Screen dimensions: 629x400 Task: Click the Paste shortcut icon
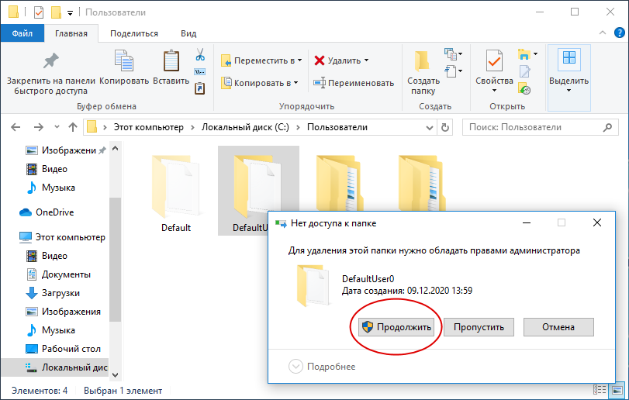pyautogui.click(x=200, y=88)
